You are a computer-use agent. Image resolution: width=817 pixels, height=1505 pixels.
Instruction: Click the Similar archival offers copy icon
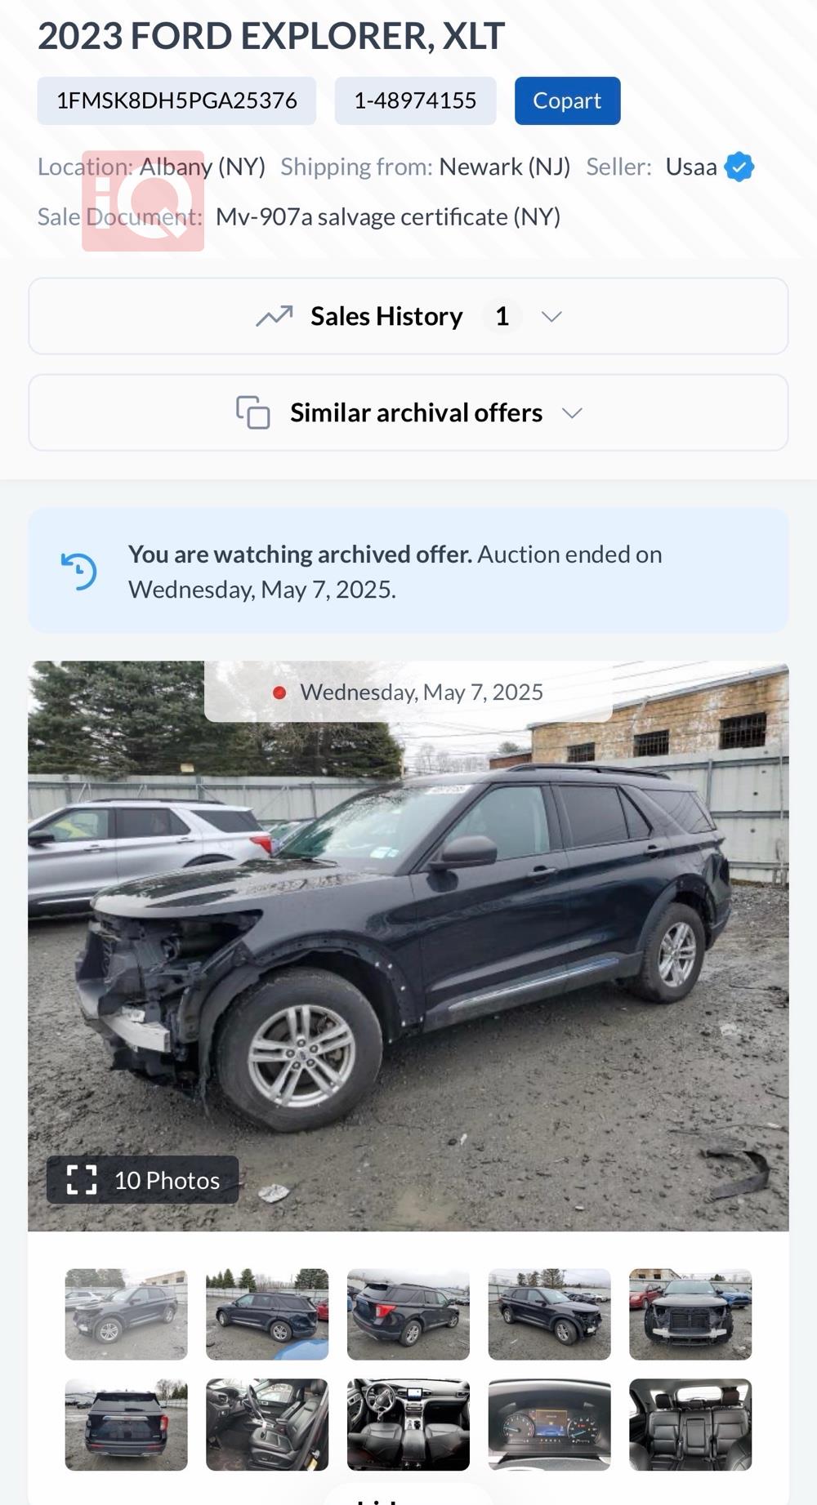[253, 412]
